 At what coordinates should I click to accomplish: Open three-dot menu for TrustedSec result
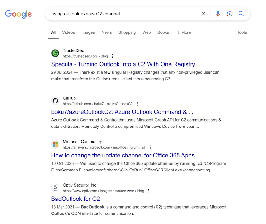(x=112, y=56)
